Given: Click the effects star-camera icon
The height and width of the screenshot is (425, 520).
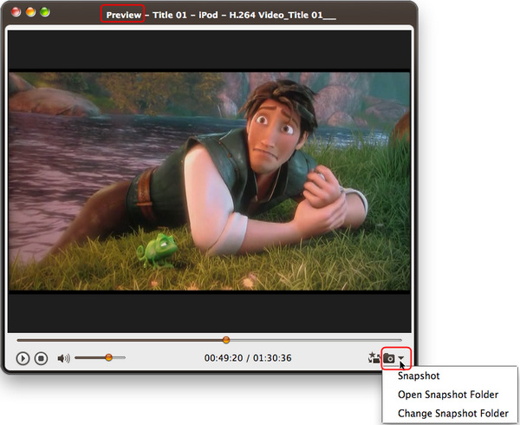Looking at the screenshot, I should click(x=374, y=358).
